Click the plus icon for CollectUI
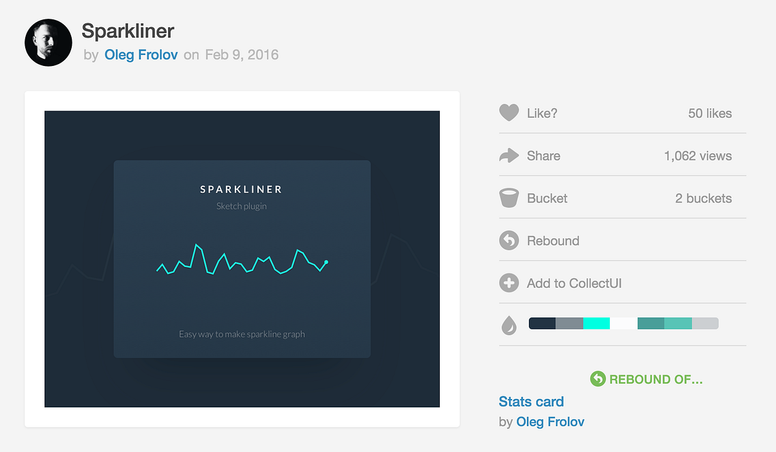This screenshot has height=452, width=776. coord(509,283)
